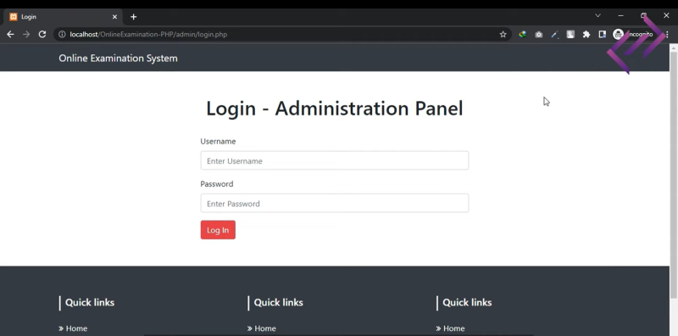Select the Login browser tab
678x336 pixels.
pyautogui.click(x=63, y=17)
